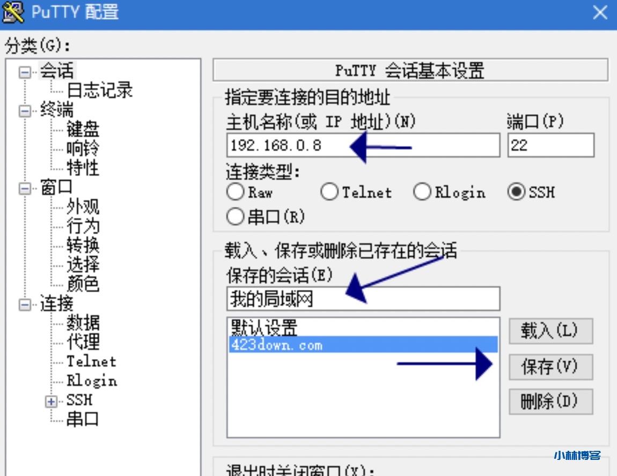Collapse the 连接 category node

(25, 304)
